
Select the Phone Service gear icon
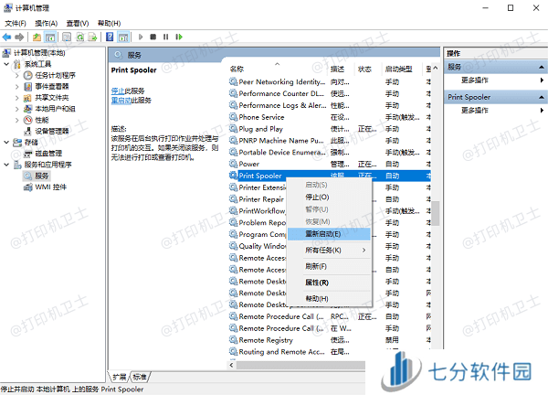[233, 117]
